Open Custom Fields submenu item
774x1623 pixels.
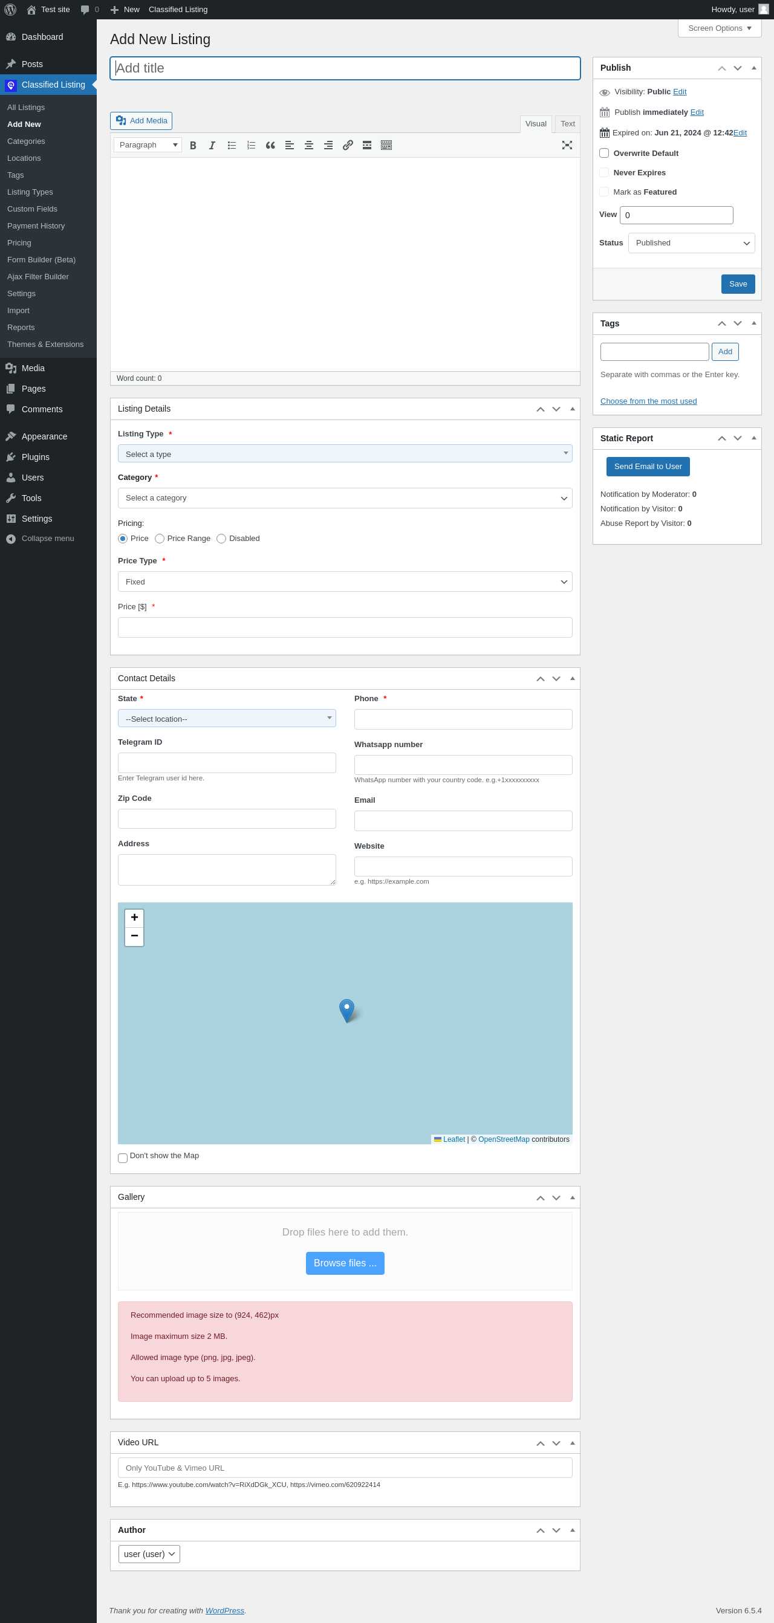point(32,209)
